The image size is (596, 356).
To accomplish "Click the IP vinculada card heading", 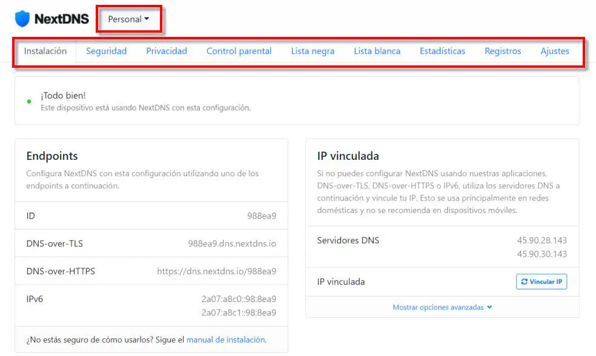I will click(348, 156).
